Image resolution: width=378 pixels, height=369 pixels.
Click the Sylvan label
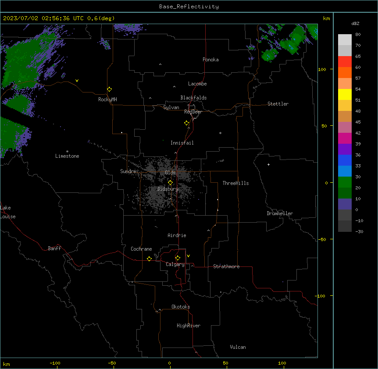pyautogui.click(x=171, y=107)
